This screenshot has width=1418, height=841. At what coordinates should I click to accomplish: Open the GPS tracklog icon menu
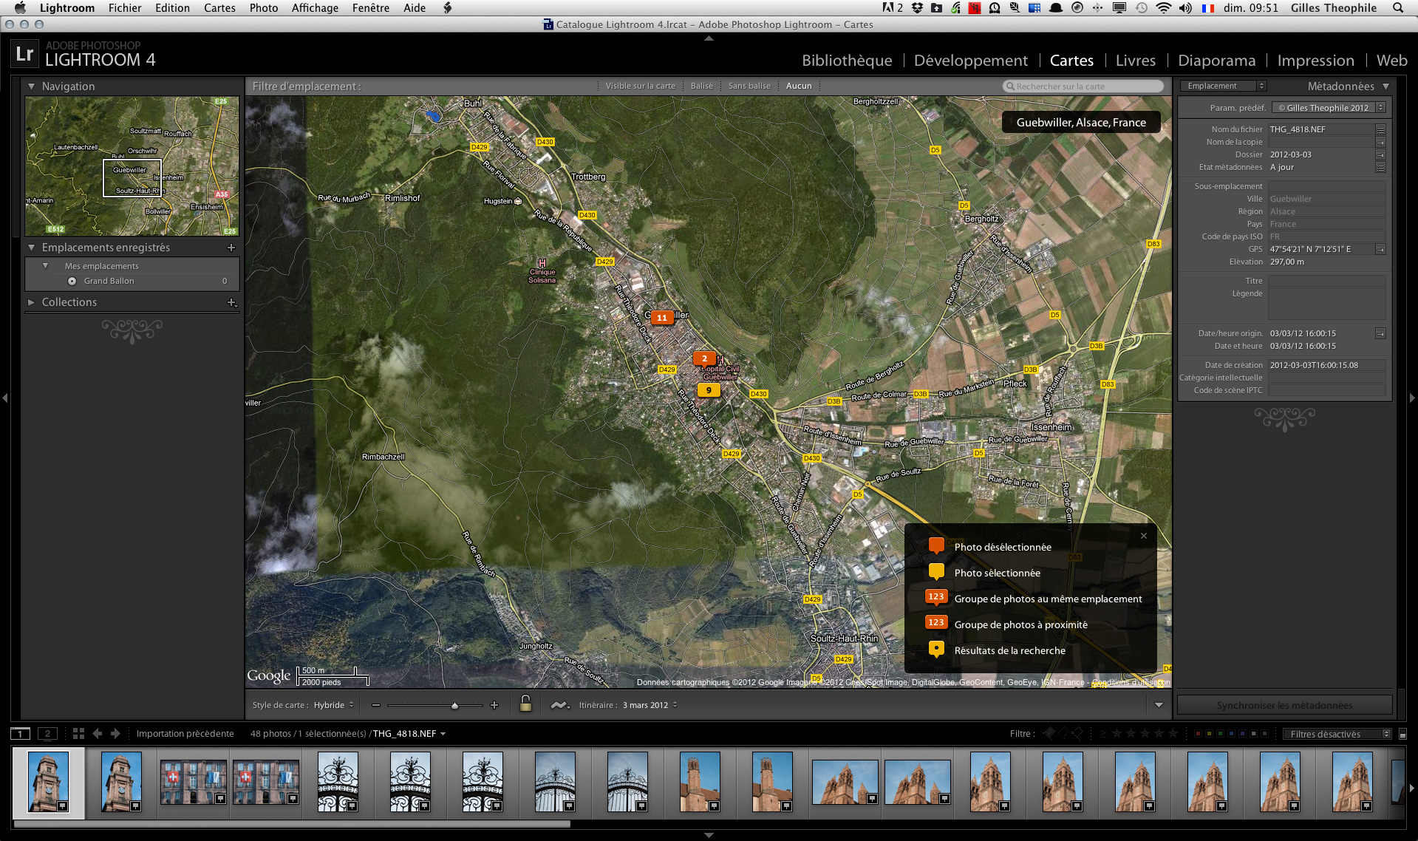[560, 705]
